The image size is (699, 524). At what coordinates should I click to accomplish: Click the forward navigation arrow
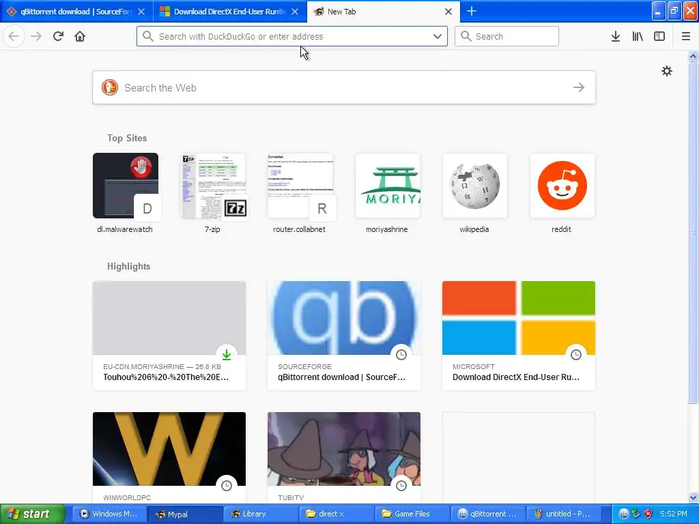(36, 37)
